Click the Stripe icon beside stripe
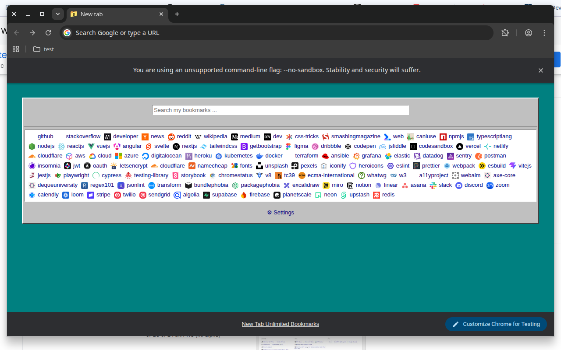 (91, 195)
